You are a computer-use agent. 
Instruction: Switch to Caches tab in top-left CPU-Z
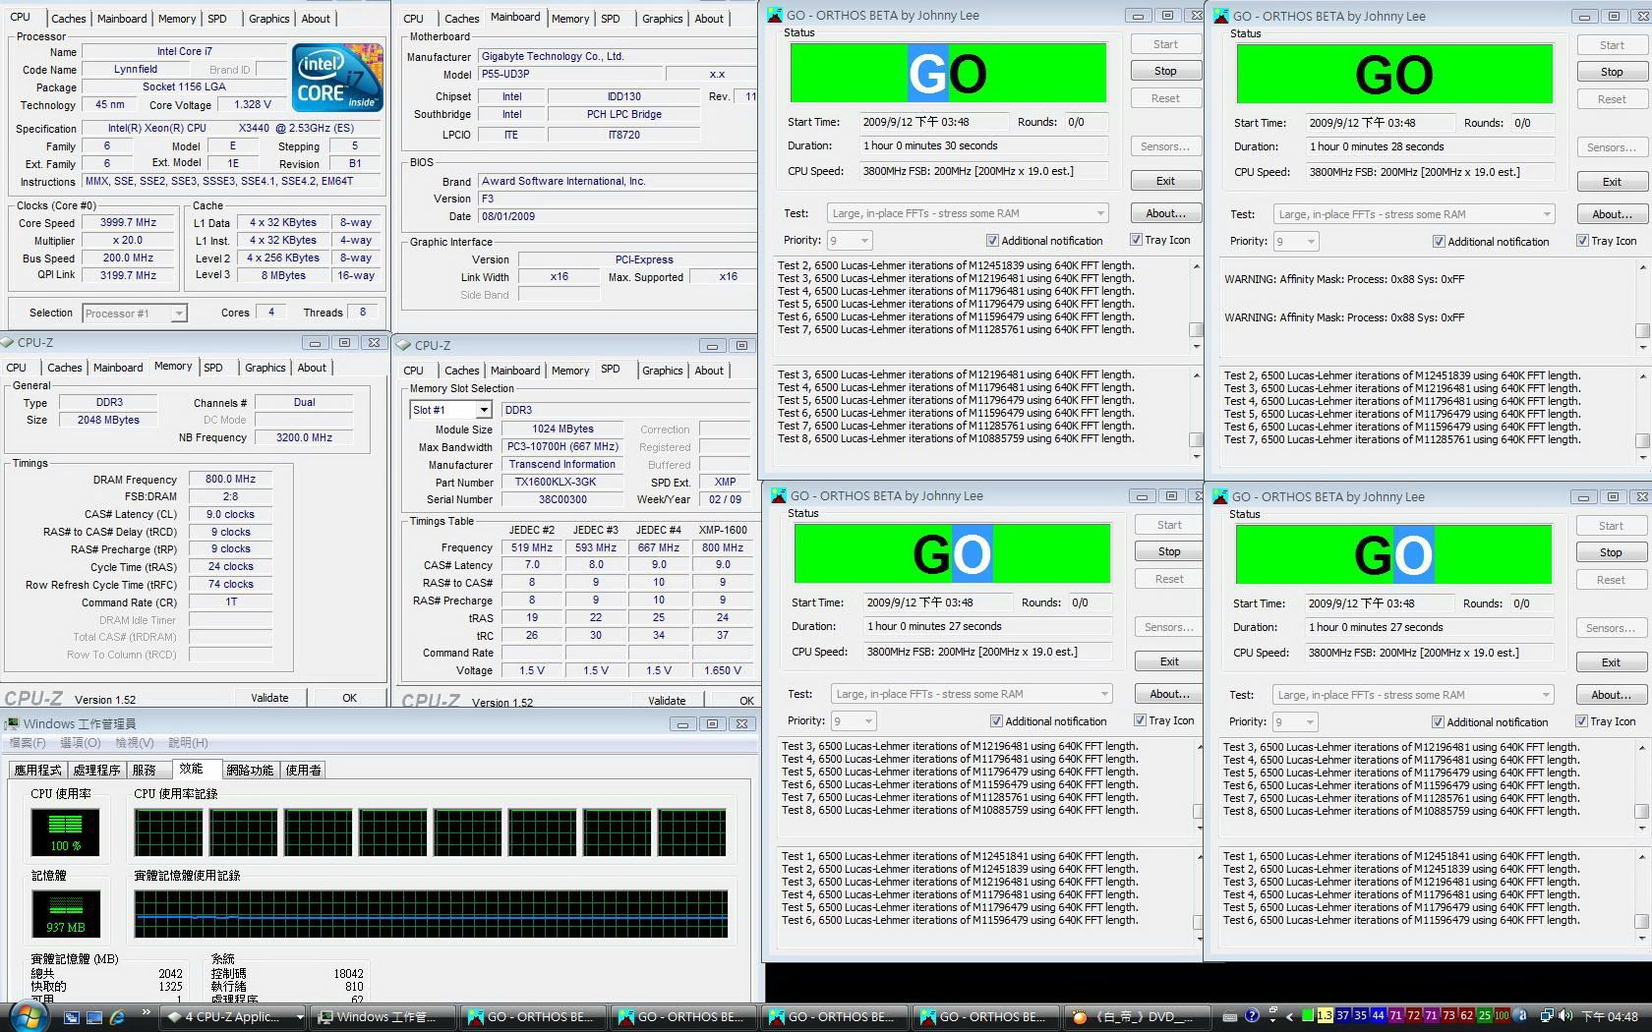pos(69,18)
